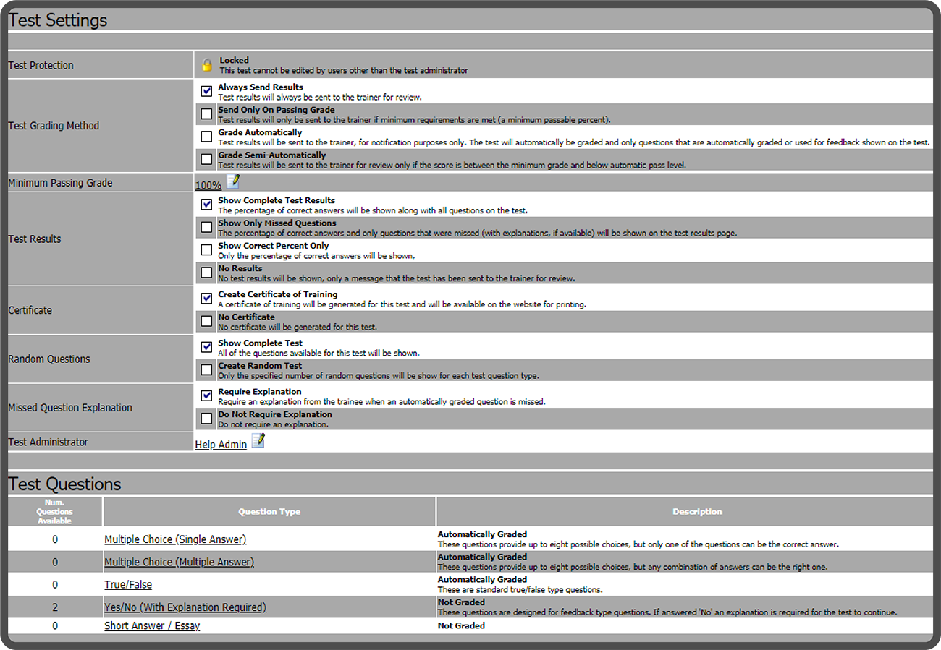This screenshot has width=941, height=650.
Task: Tick the Grade Semi-Automatically checkbox
Action: pyautogui.click(x=207, y=159)
